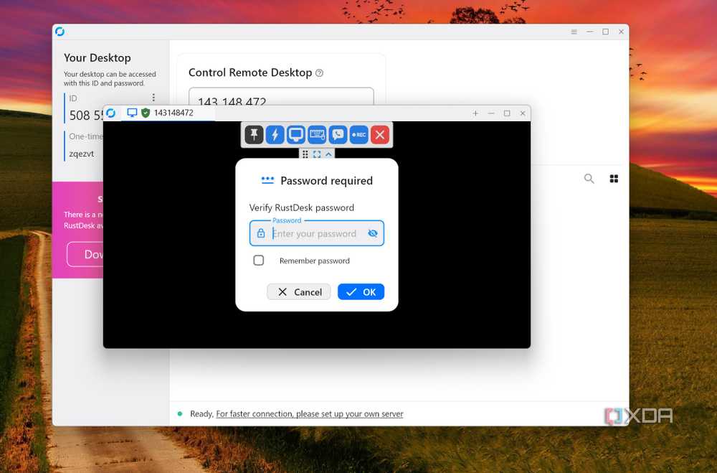
Task: Open the set up your own server link
Action: point(310,414)
